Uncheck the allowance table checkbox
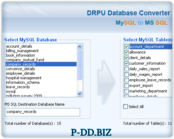The image size is (174, 139). (126, 52)
